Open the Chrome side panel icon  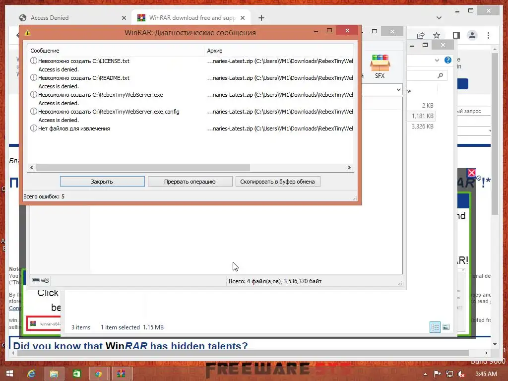point(456,35)
